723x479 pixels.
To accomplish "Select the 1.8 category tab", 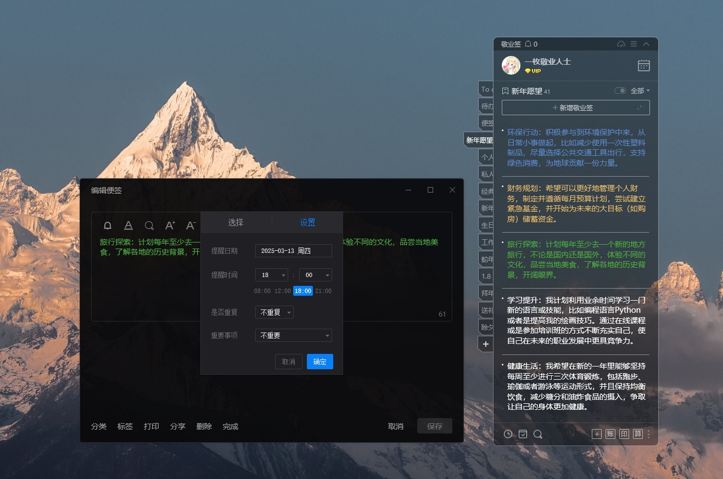I will (x=486, y=277).
